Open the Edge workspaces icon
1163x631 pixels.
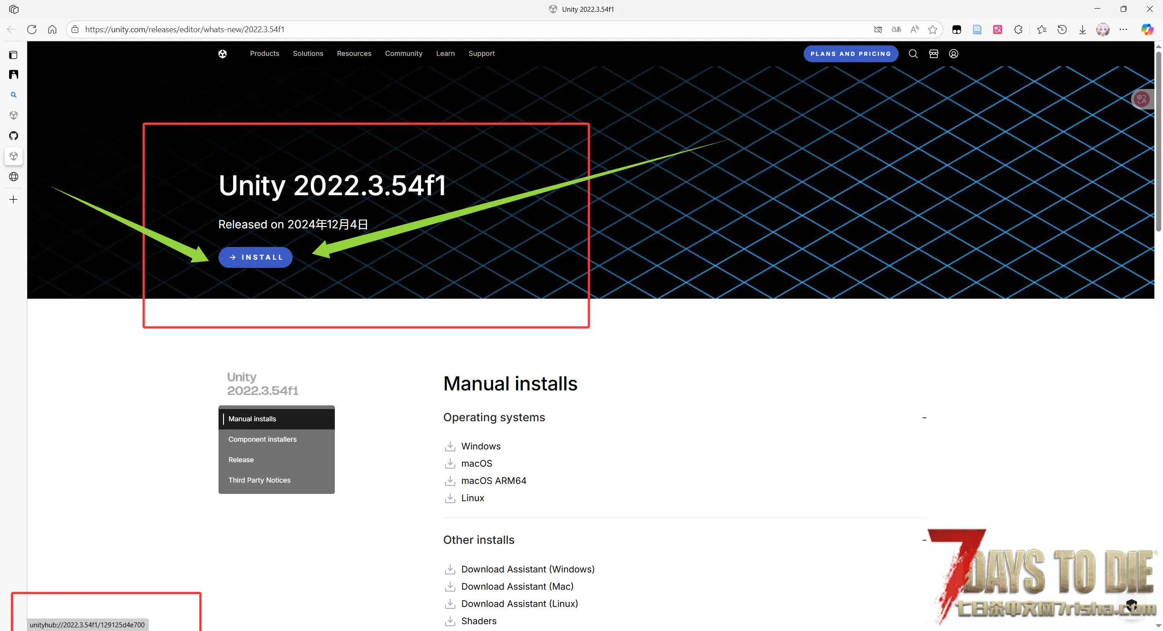pos(14,9)
